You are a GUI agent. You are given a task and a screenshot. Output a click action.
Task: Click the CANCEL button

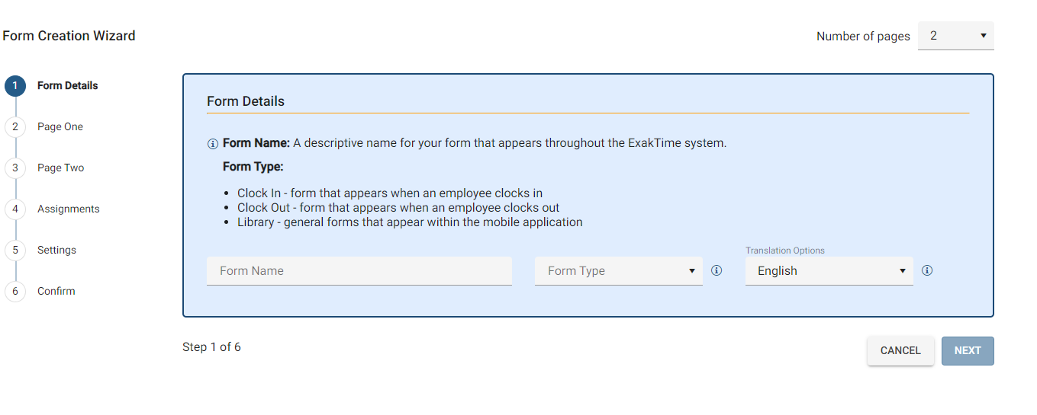point(900,351)
